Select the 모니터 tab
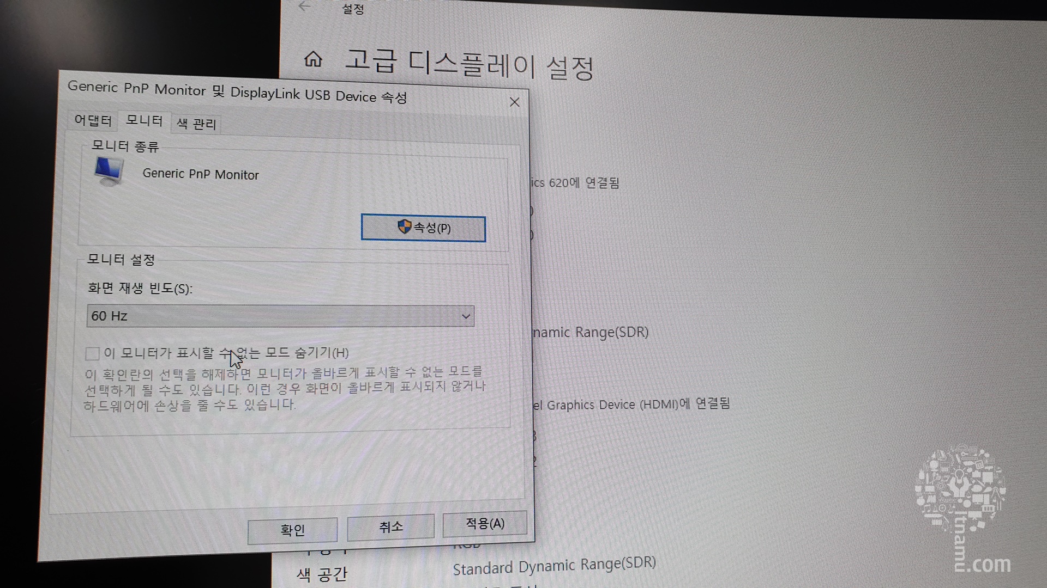1047x588 pixels. coord(144,120)
